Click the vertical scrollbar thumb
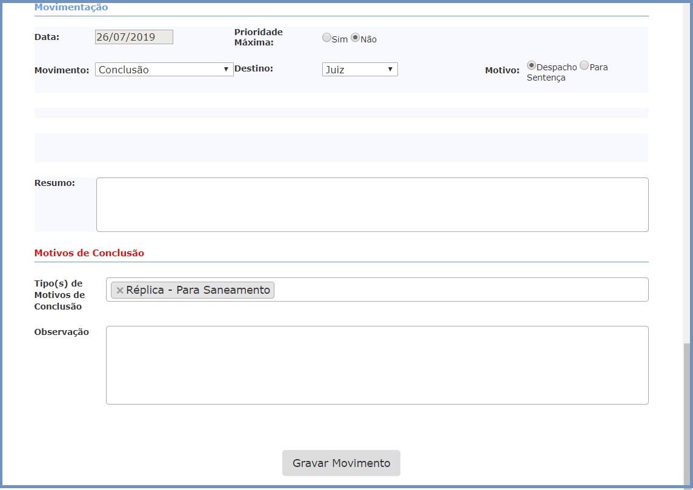Screen dimensions: 693x490 point(686,412)
